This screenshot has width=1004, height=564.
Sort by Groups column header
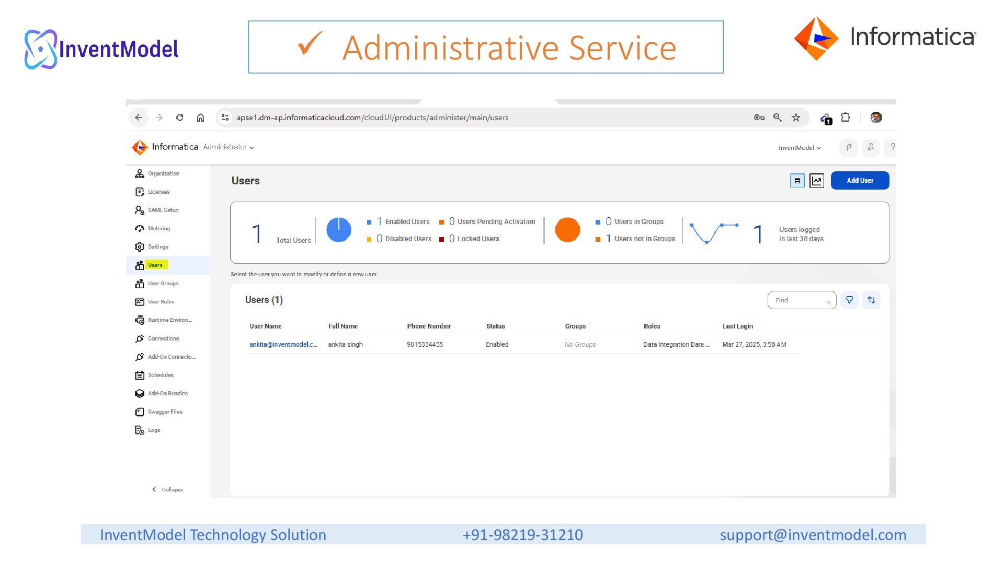(x=575, y=326)
